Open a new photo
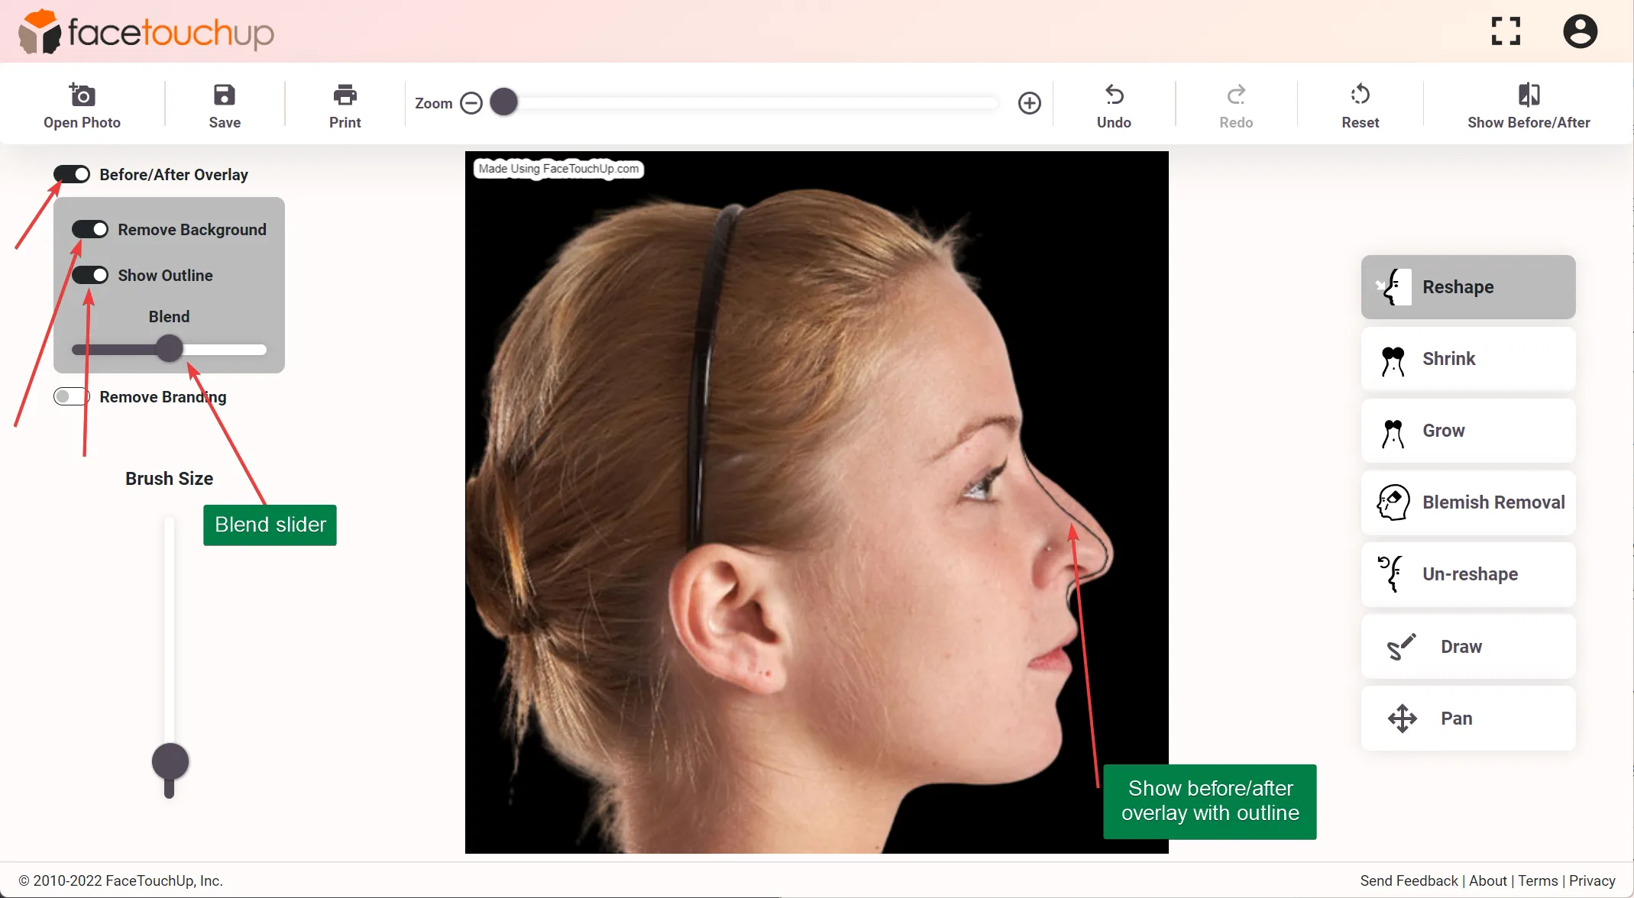 pos(83,104)
